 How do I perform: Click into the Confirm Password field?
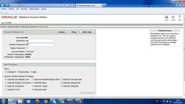(x=39, y=44)
